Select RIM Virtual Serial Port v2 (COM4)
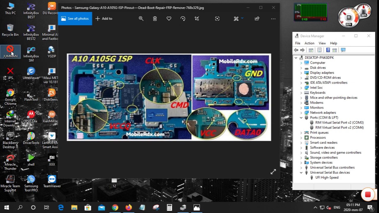Image resolution: width=379 pixels, height=213 pixels. [339, 128]
